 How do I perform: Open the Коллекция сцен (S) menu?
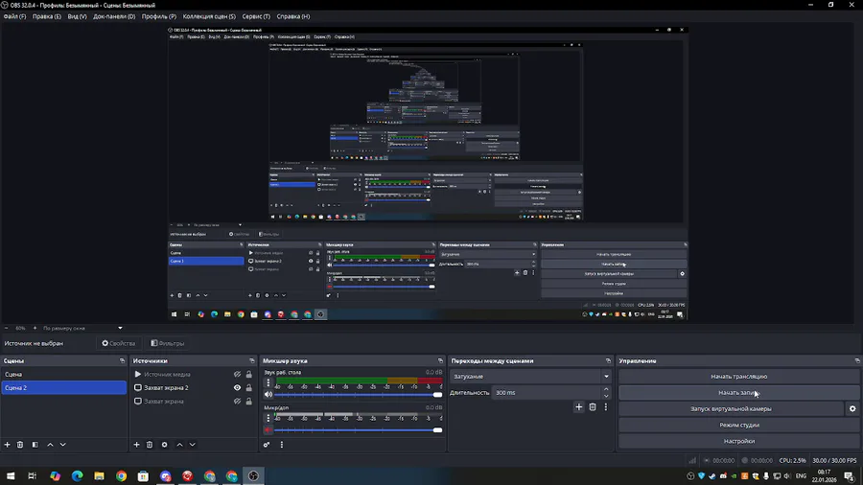tap(209, 16)
